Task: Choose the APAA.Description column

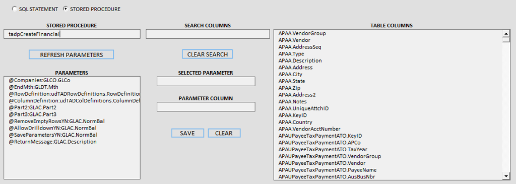Action: point(389,61)
